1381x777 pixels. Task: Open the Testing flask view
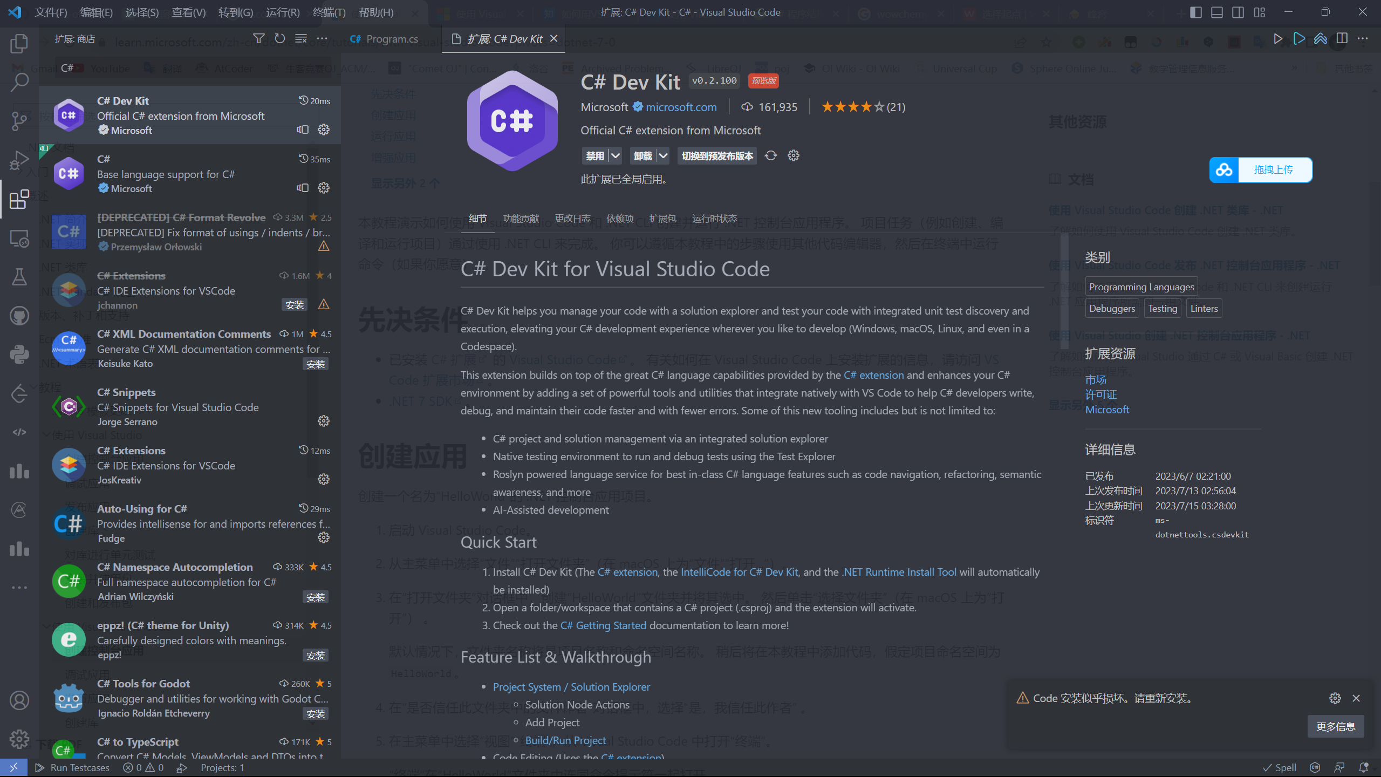tap(19, 277)
